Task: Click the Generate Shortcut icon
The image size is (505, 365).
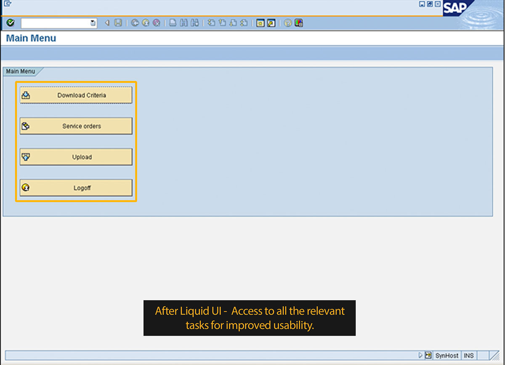Action: pyautogui.click(x=271, y=23)
